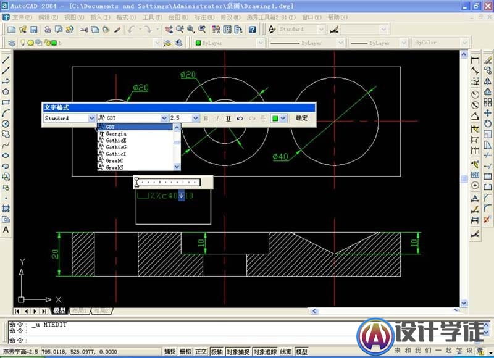Click the Cut scissors icon
Screen dimensions: 494x358
coord(84,30)
